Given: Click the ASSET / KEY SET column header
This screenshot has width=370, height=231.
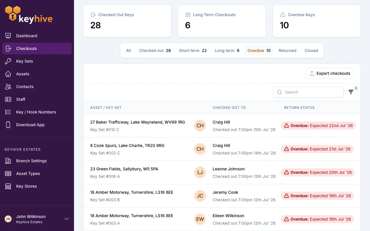Looking at the screenshot, I should 106,107.
